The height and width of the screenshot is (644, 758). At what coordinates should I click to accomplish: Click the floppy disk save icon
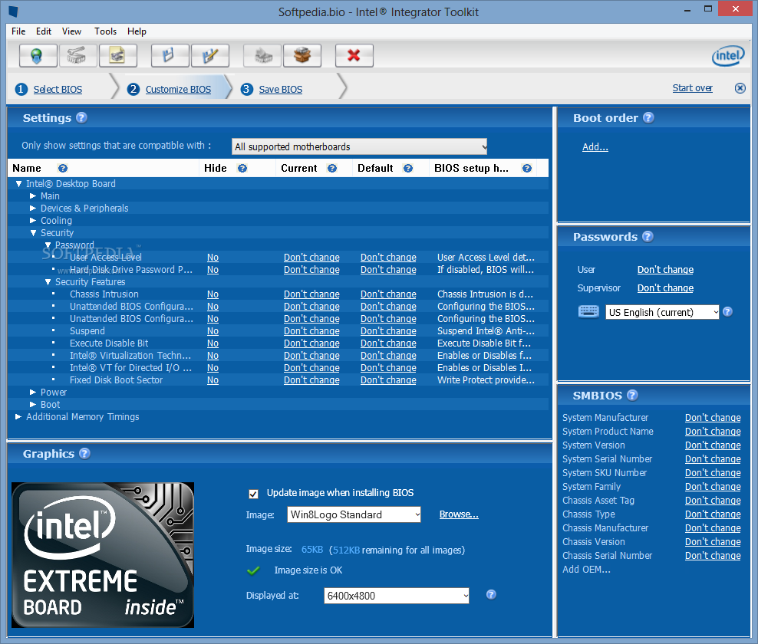click(170, 55)
